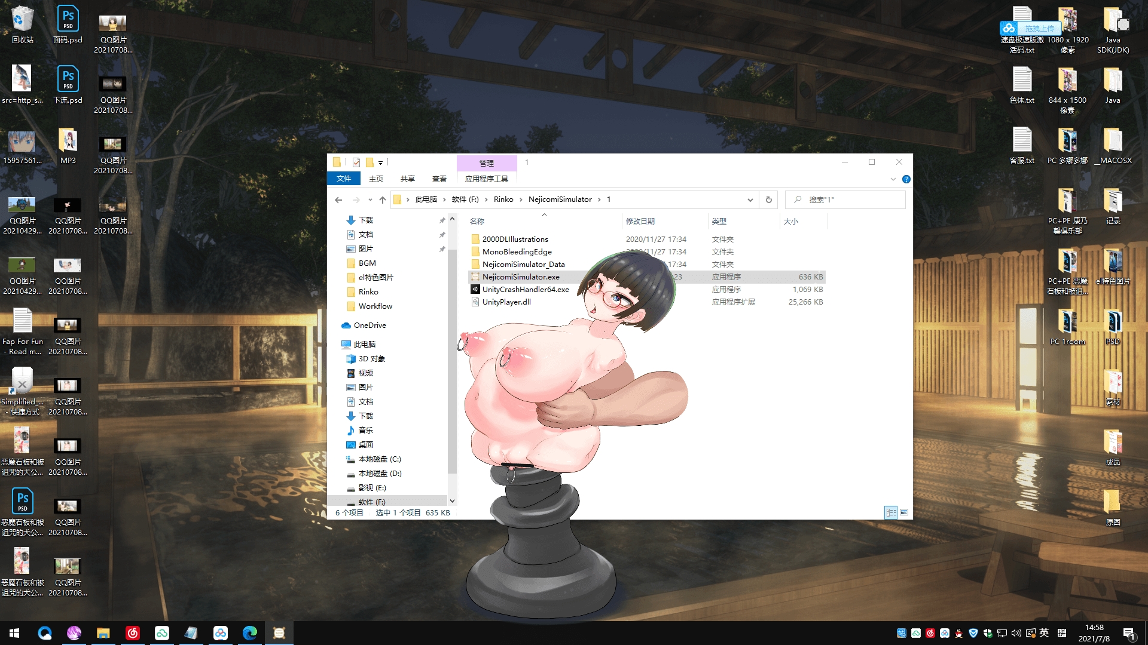Click the Forward arrow in File Explorer
The image size is (1148, 645).
tap(356, 200)
